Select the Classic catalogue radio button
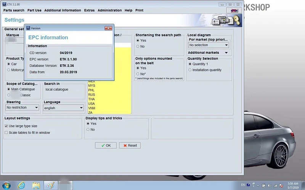This screenshot has width=305, height=190. (x=8, y=95)
